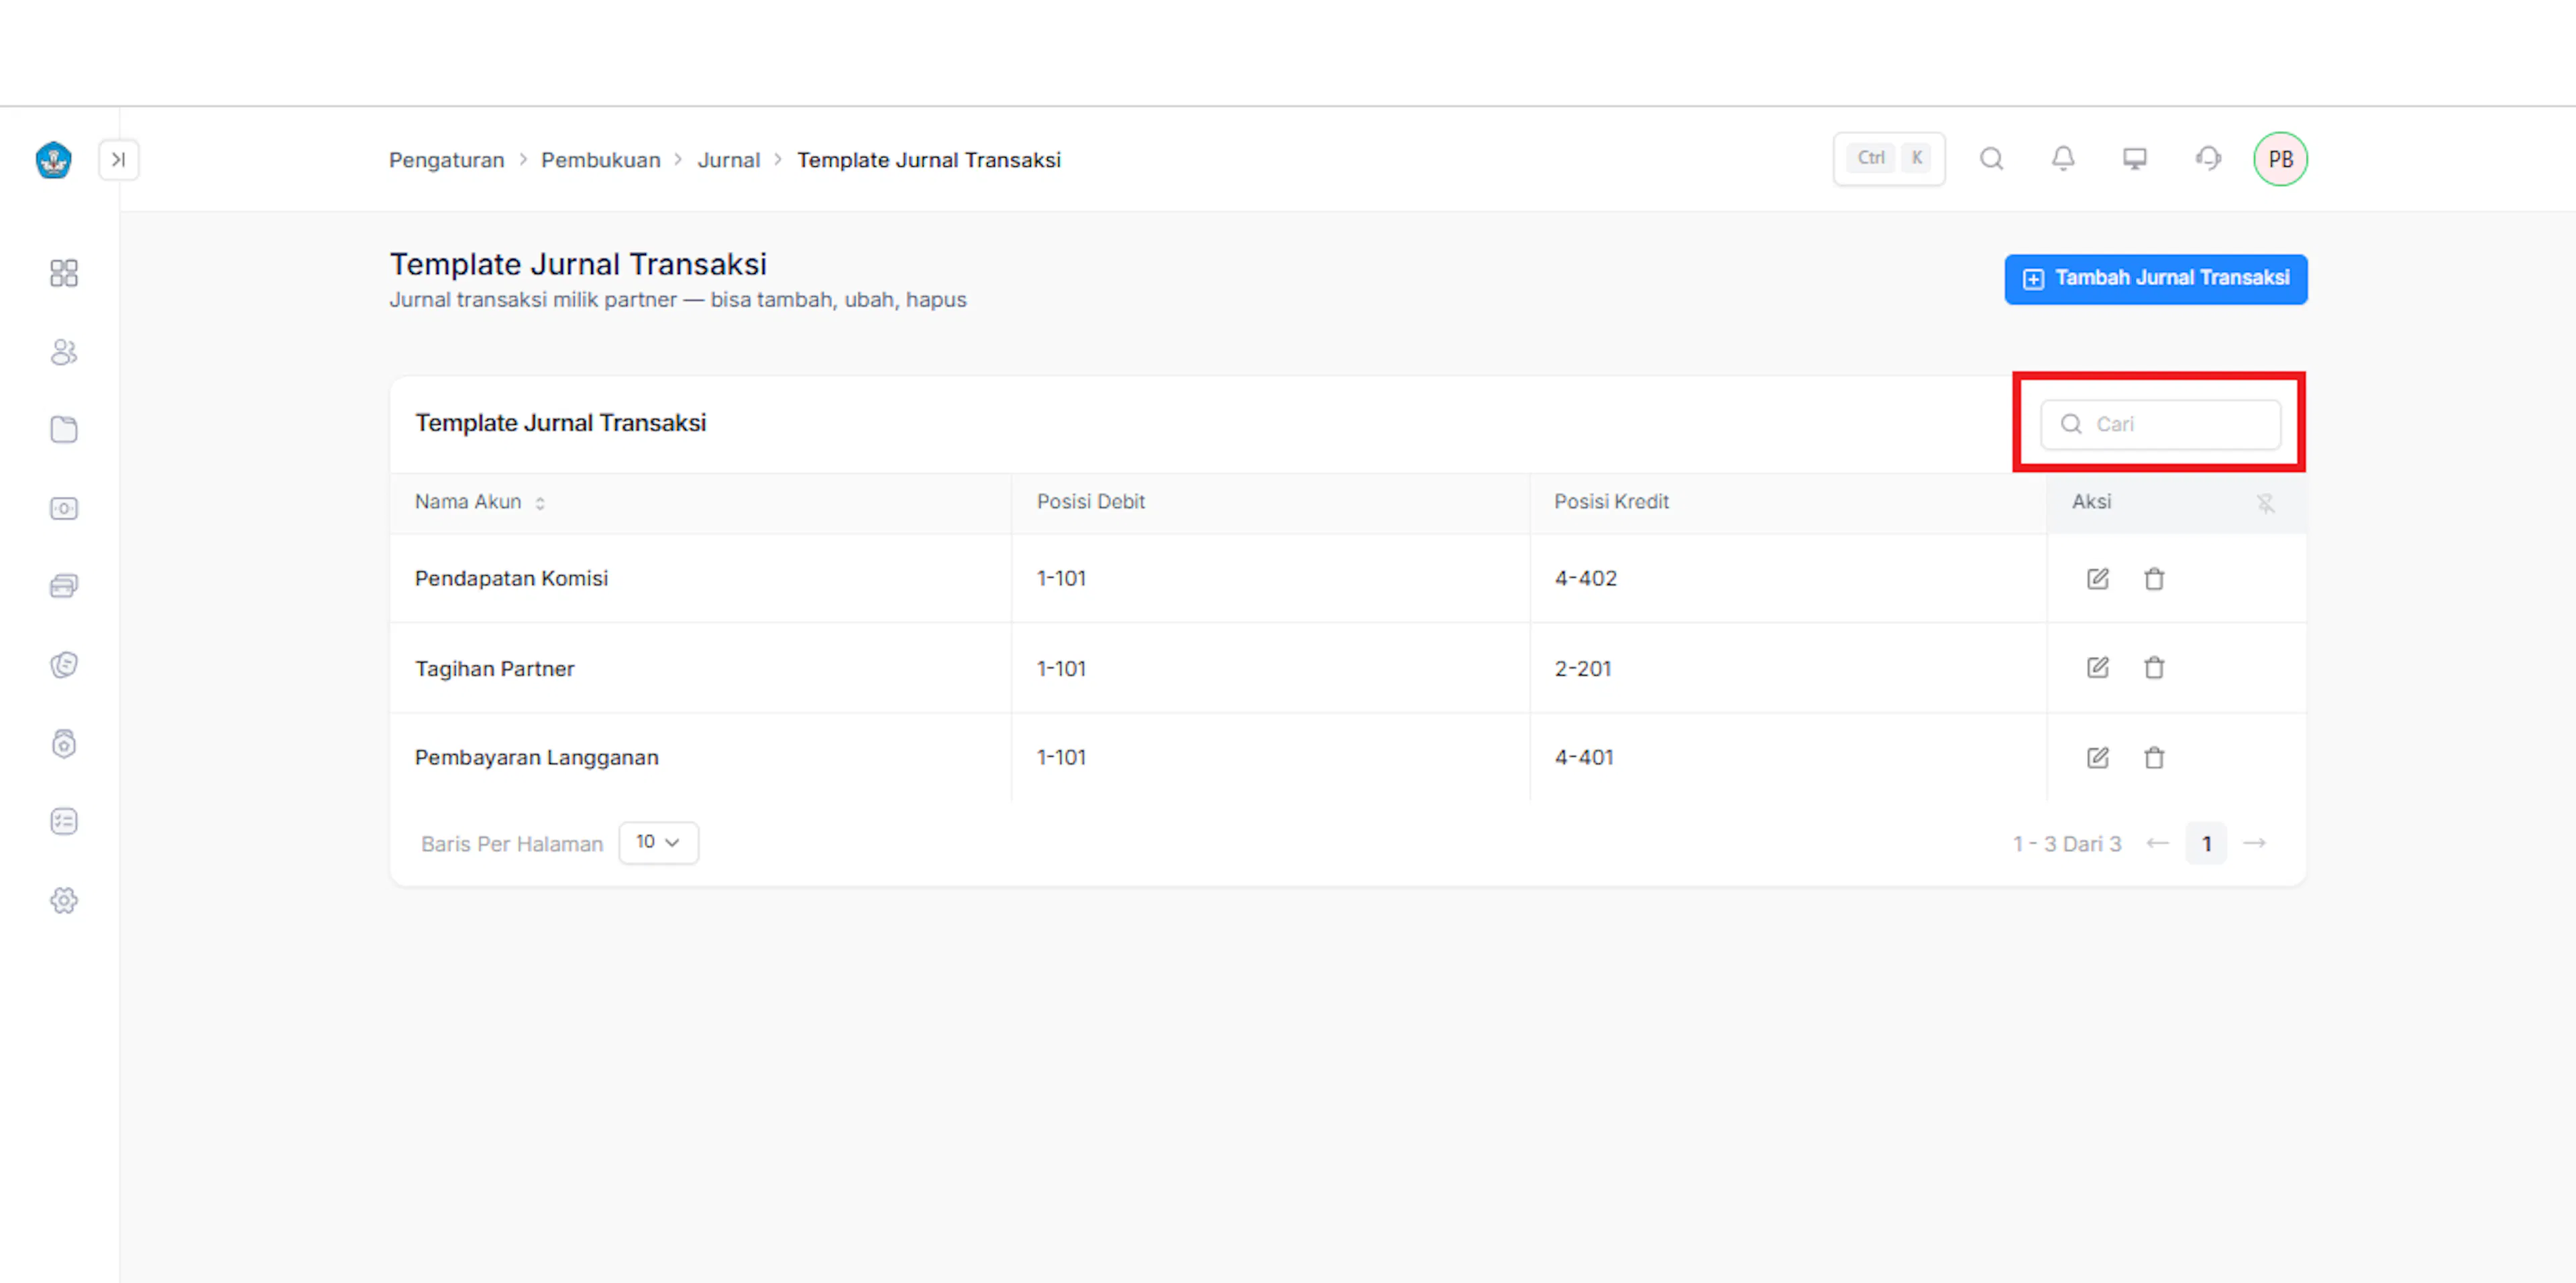Open the stacked notes sticker icon in sidebar
The width and height of the screenshot is (2576, 1283).
coord(64,664)
